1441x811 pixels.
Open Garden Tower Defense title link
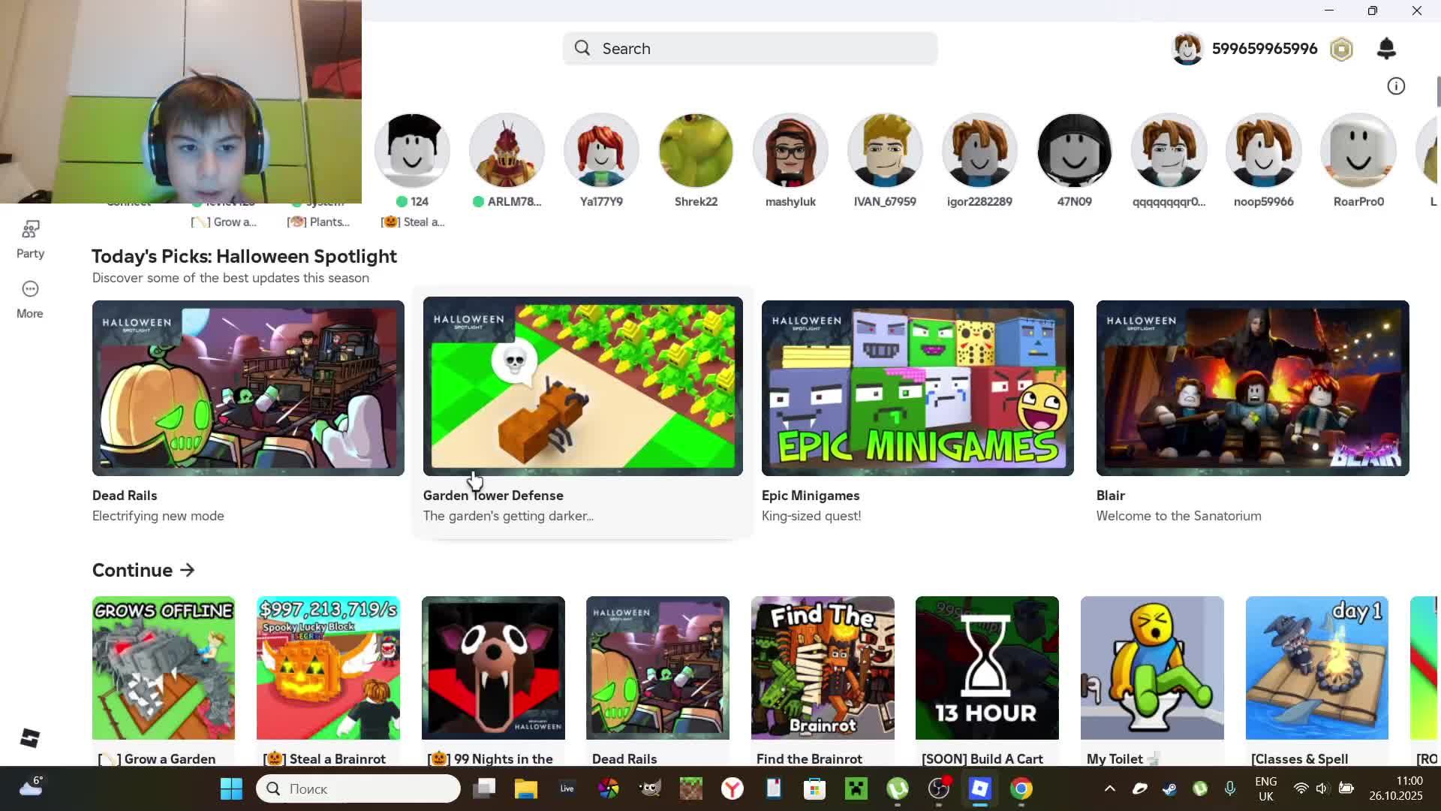[493, 496]
